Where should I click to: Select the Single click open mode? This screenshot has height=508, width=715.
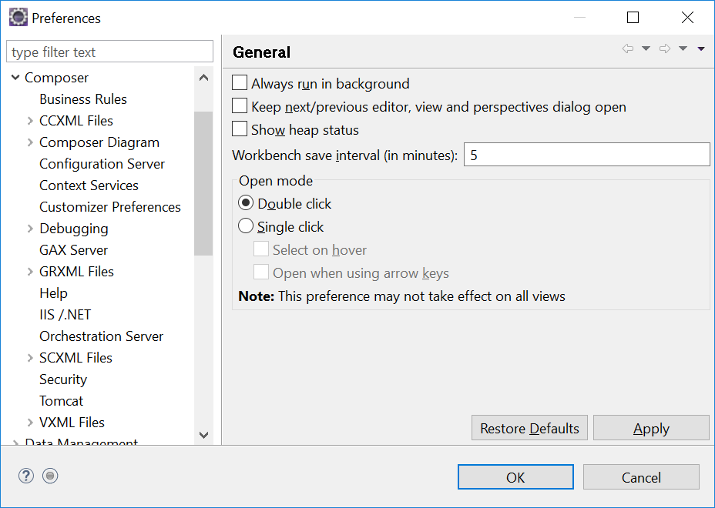click(x=246, y=226)
